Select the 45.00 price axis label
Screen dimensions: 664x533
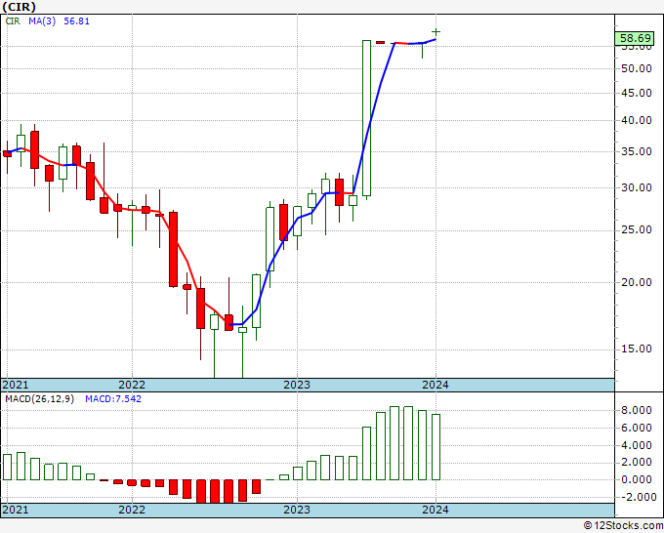tap(636, 93)
